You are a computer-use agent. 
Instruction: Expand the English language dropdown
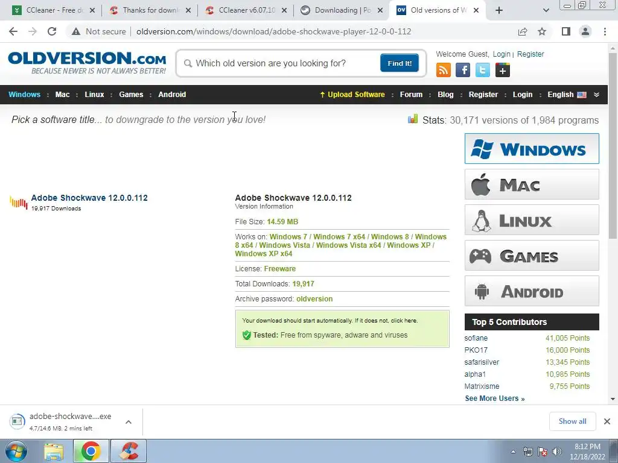click(567, 95)
